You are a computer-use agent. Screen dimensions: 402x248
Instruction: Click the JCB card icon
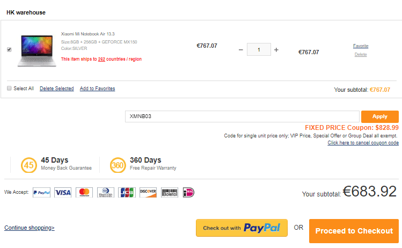127,192
